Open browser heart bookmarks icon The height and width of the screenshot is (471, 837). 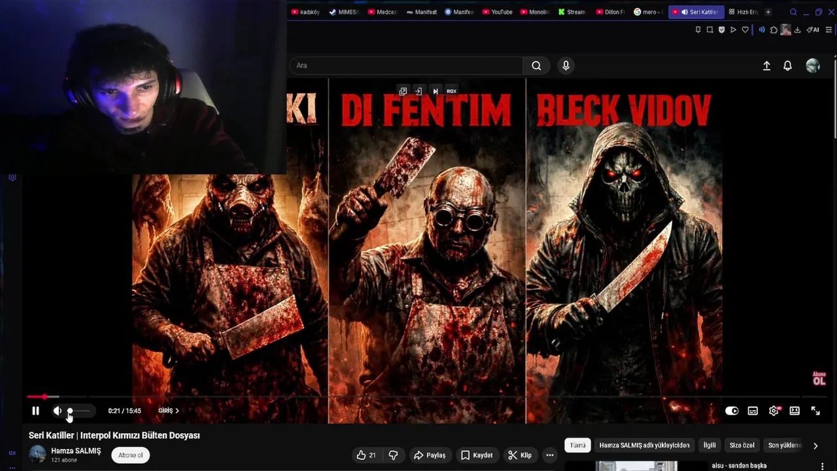click(745, 29)
